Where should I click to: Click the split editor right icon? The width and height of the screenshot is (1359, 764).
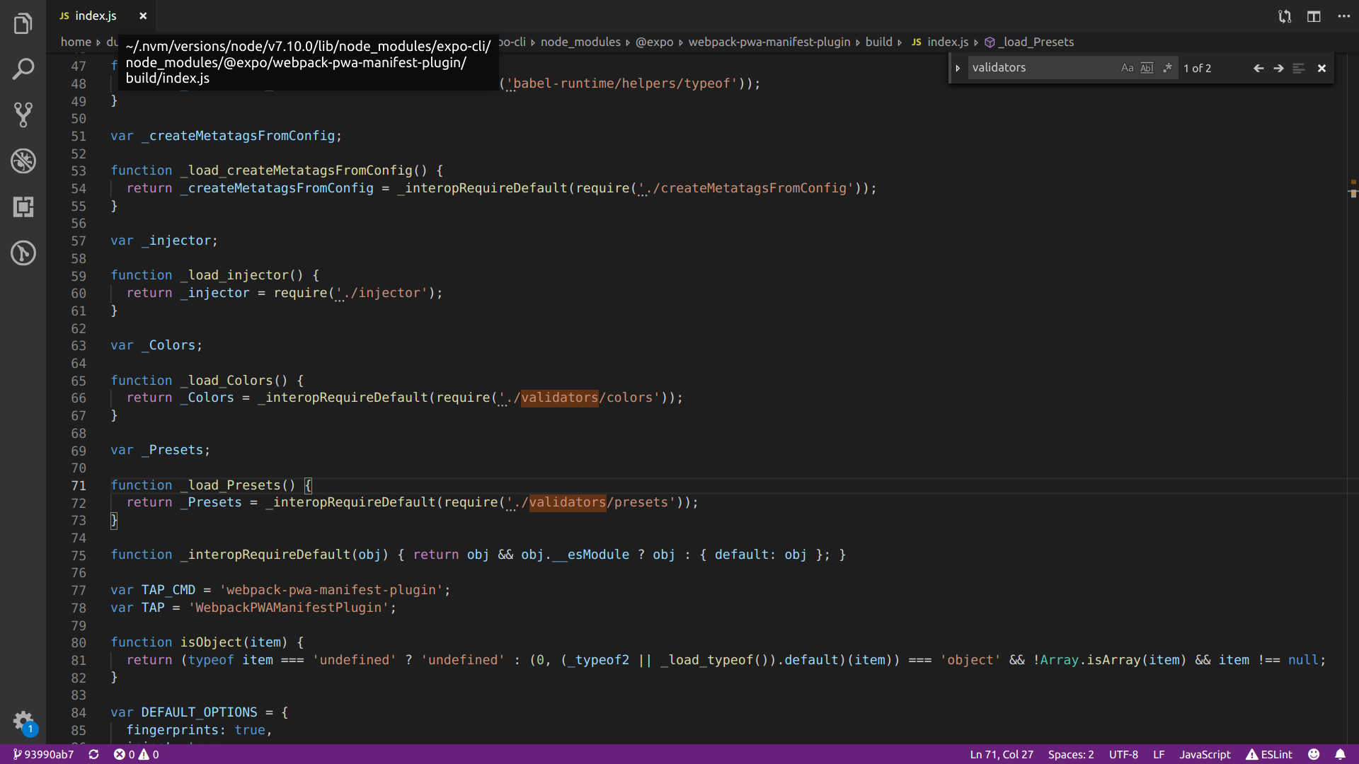tap(1314, 16)
